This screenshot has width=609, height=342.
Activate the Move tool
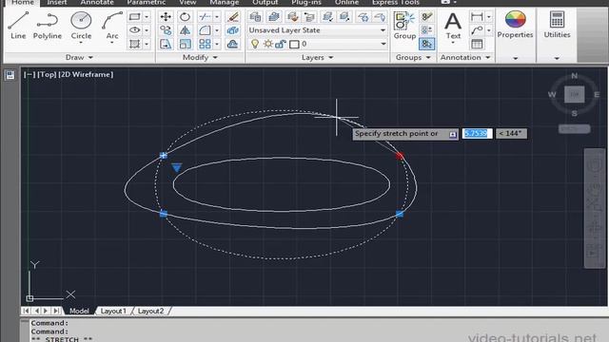click(166, 17)
